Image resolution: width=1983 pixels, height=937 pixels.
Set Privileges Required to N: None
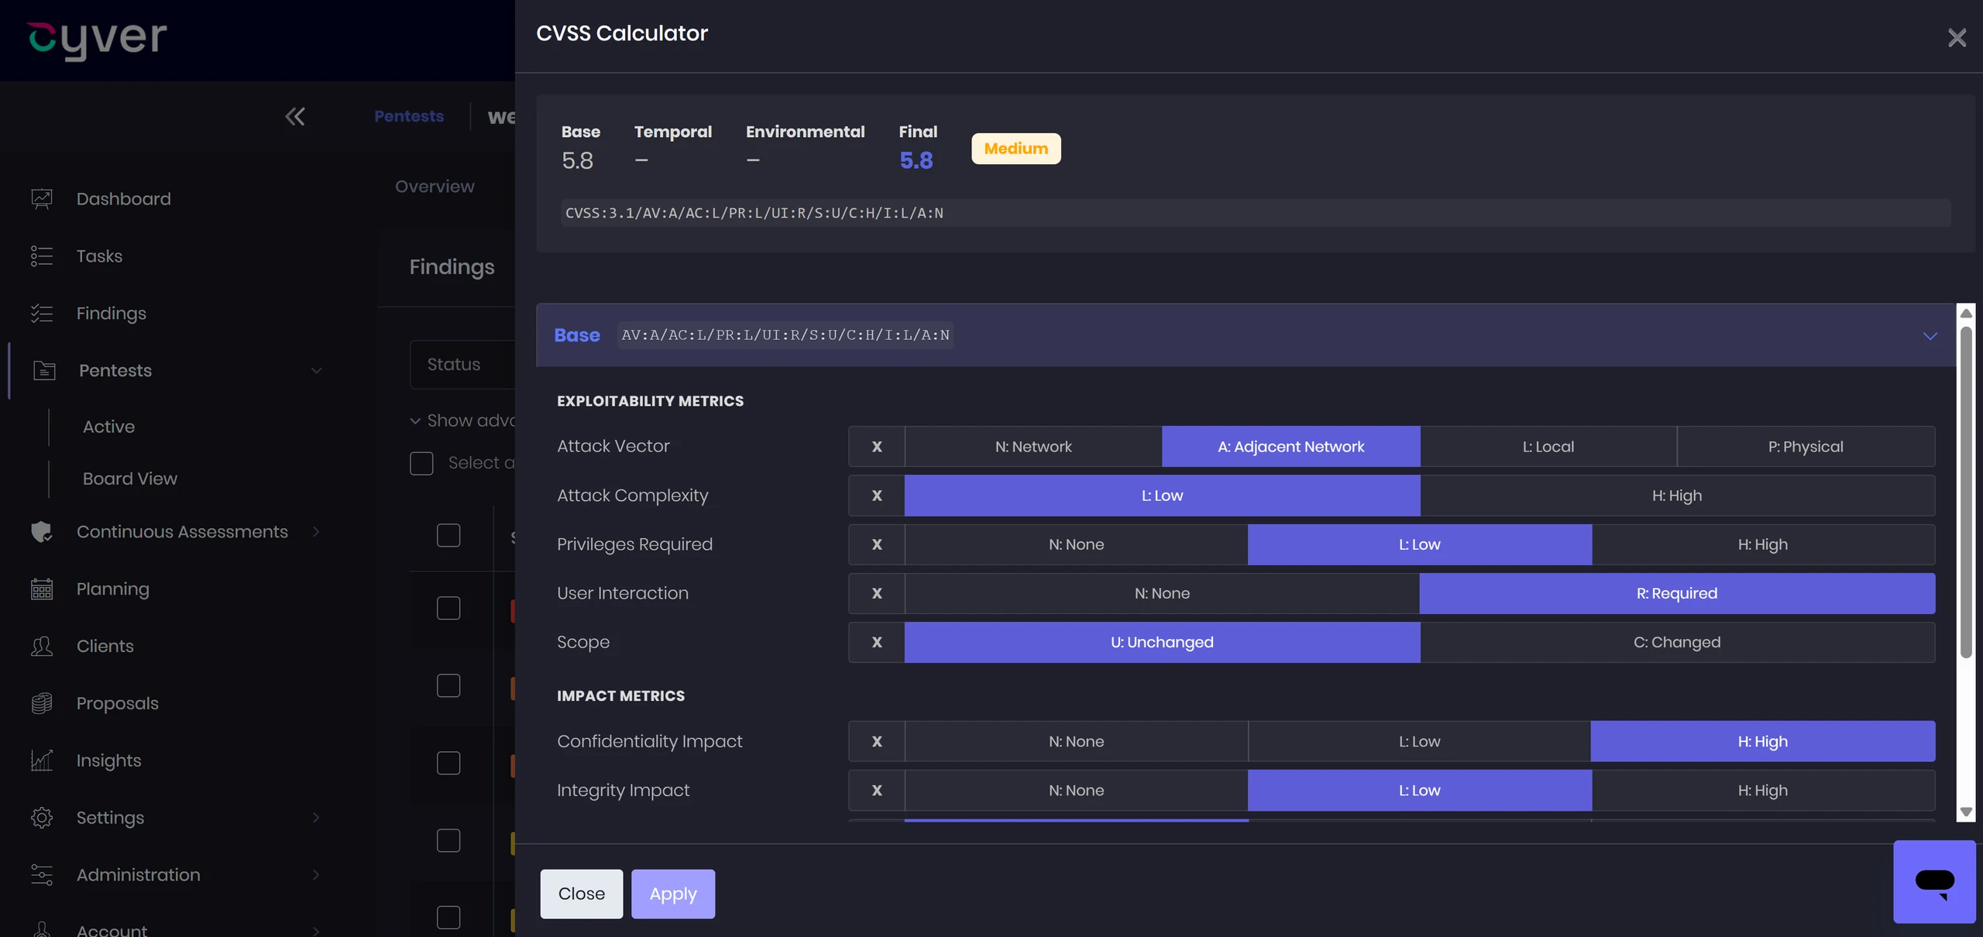point(1076,545)
